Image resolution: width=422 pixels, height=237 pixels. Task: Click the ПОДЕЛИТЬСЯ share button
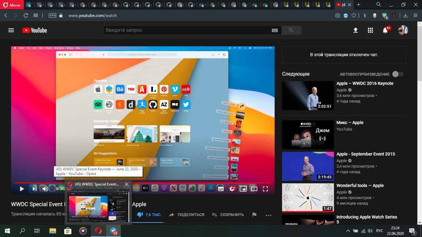187,215
